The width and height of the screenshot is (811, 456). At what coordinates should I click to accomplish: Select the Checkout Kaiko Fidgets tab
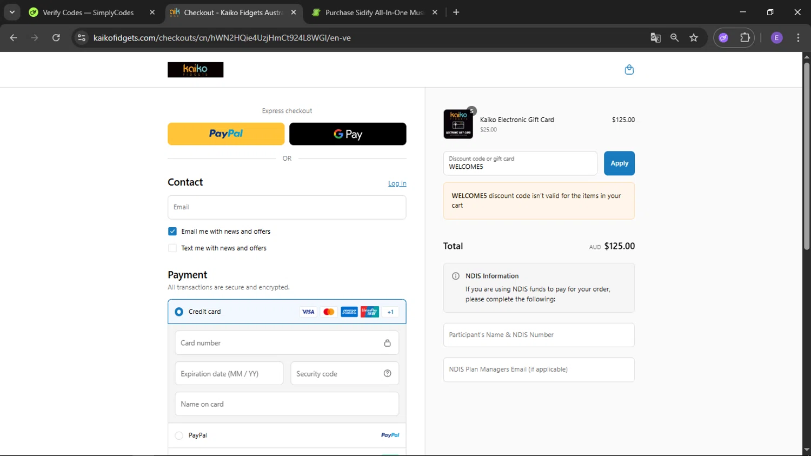click(x=232, y=12)
